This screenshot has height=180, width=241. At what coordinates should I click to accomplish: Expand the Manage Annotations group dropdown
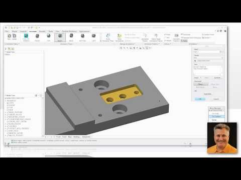click(128, 44)
